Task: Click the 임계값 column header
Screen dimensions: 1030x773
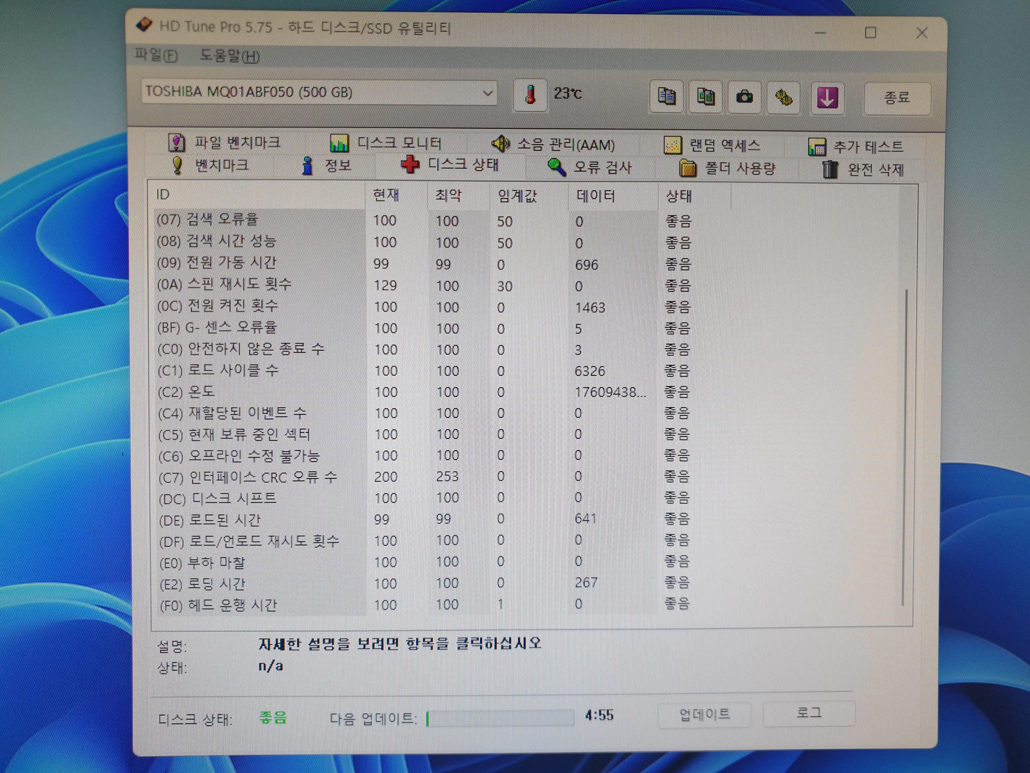Action: pyautogui.click(x=530, y=196)
